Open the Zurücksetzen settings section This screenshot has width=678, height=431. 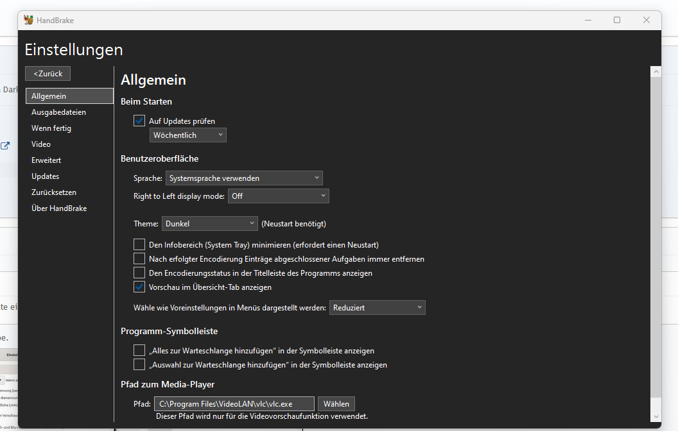click(69, 192)
